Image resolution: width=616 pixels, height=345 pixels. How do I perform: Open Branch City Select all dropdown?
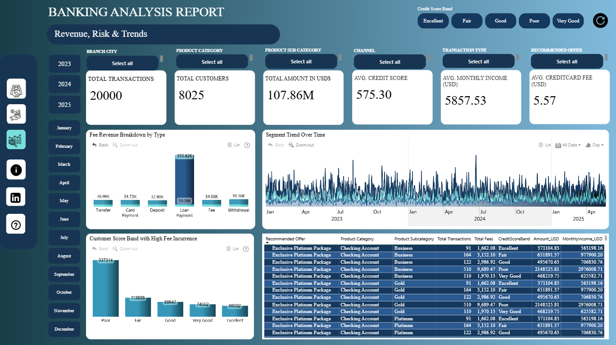click(122, 63)
